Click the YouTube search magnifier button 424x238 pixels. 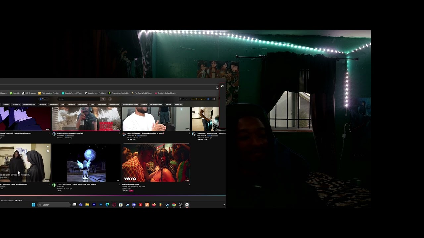pos(103,99)
